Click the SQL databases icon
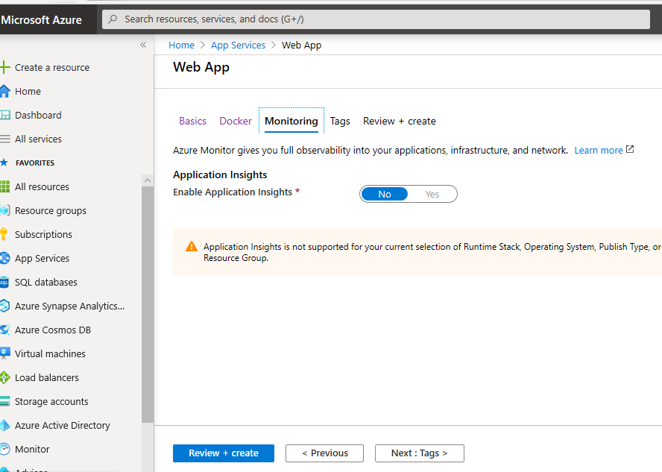 4,282
